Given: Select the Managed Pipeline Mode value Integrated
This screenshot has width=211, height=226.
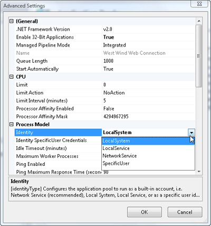Looking at the screenshot, I should coord(114,45).
